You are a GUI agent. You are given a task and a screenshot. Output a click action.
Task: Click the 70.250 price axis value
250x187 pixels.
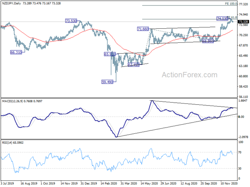coord(243,35)
